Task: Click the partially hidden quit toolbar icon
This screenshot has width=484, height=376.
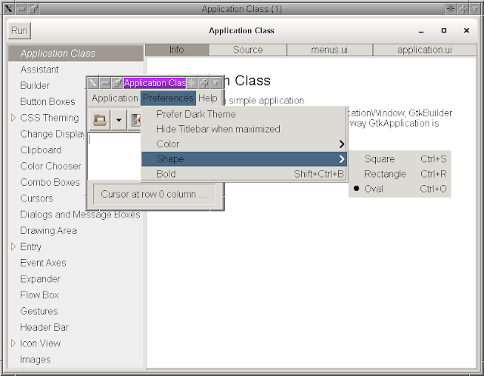Action: [x=136, y=120]
